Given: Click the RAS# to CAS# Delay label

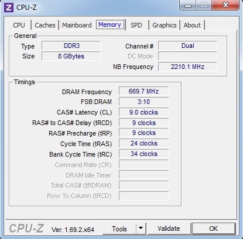Looking at the screenshot, I should point(72,123).
